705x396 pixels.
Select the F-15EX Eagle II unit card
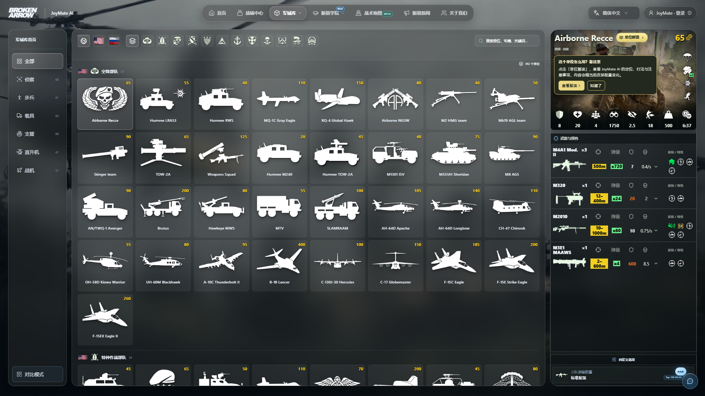[105, 319]
